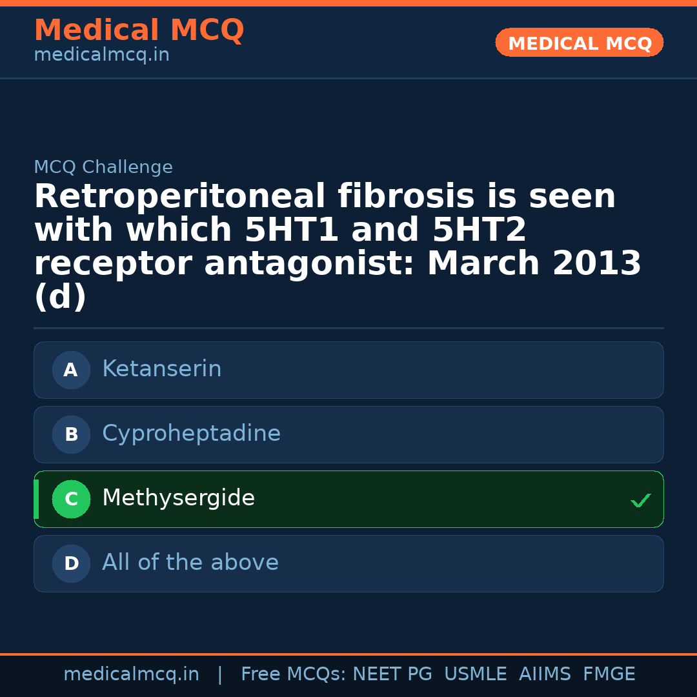Click the green accent bar beside Methysergide

36,499
